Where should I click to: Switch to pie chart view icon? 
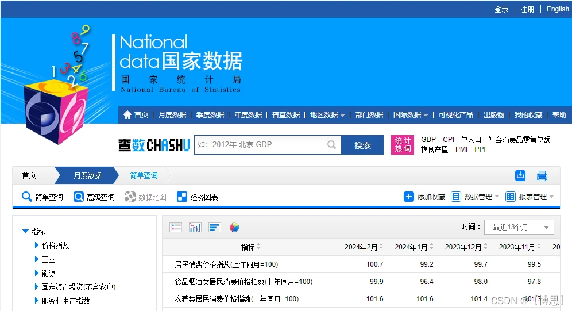[x=234, y=228]
